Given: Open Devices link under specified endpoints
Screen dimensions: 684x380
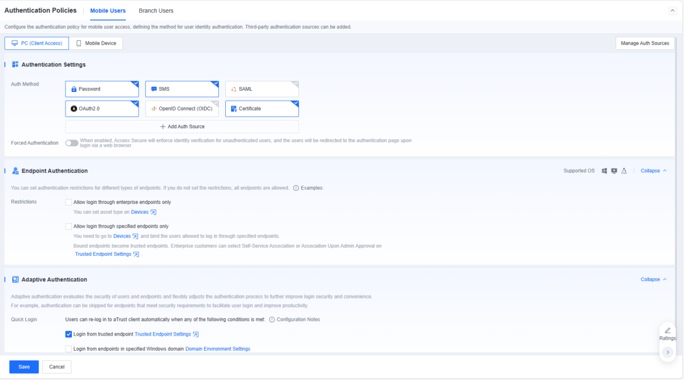Looking at the screenshot, I should pyautogui.click(x=126, y=236).
